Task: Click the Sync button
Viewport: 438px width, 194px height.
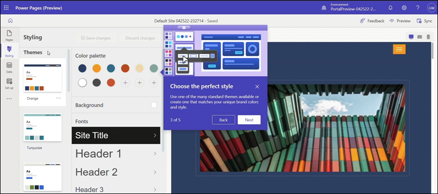Action: point(424,21)
